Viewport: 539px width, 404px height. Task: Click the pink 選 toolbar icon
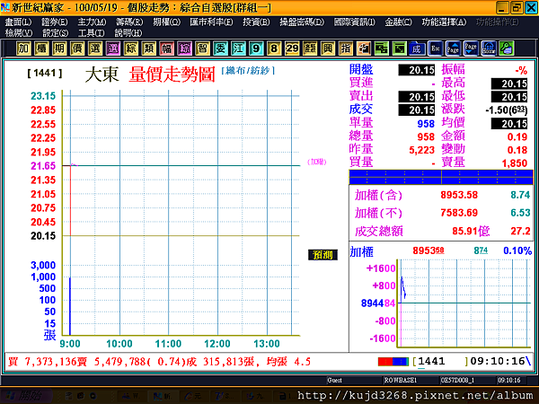click(x=113, y=48)
